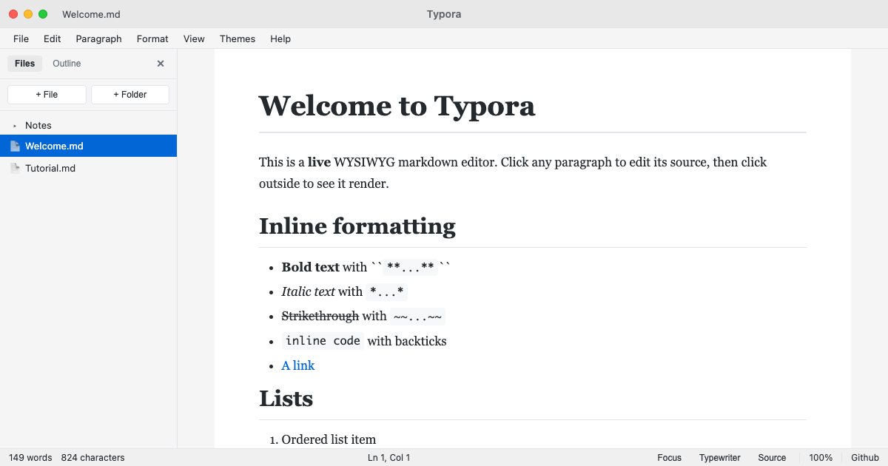Click the *...* code snippet
Viewport: 888px width, 466px height.
coord(387,292)
